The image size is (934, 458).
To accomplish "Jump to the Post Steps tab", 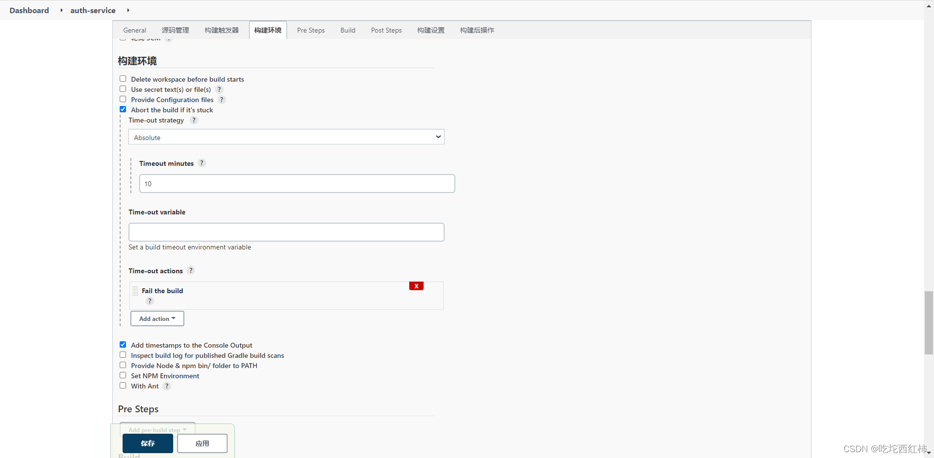I will click(x=386, y=30).
